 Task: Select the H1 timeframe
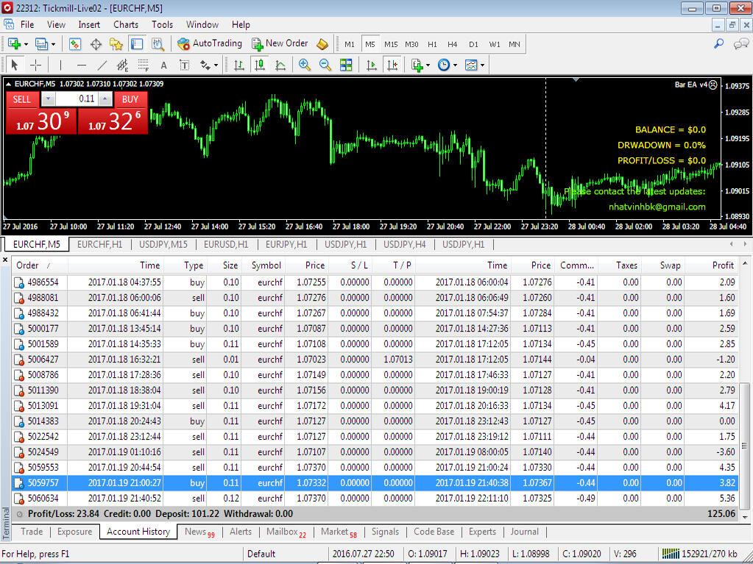pos(432,44)
